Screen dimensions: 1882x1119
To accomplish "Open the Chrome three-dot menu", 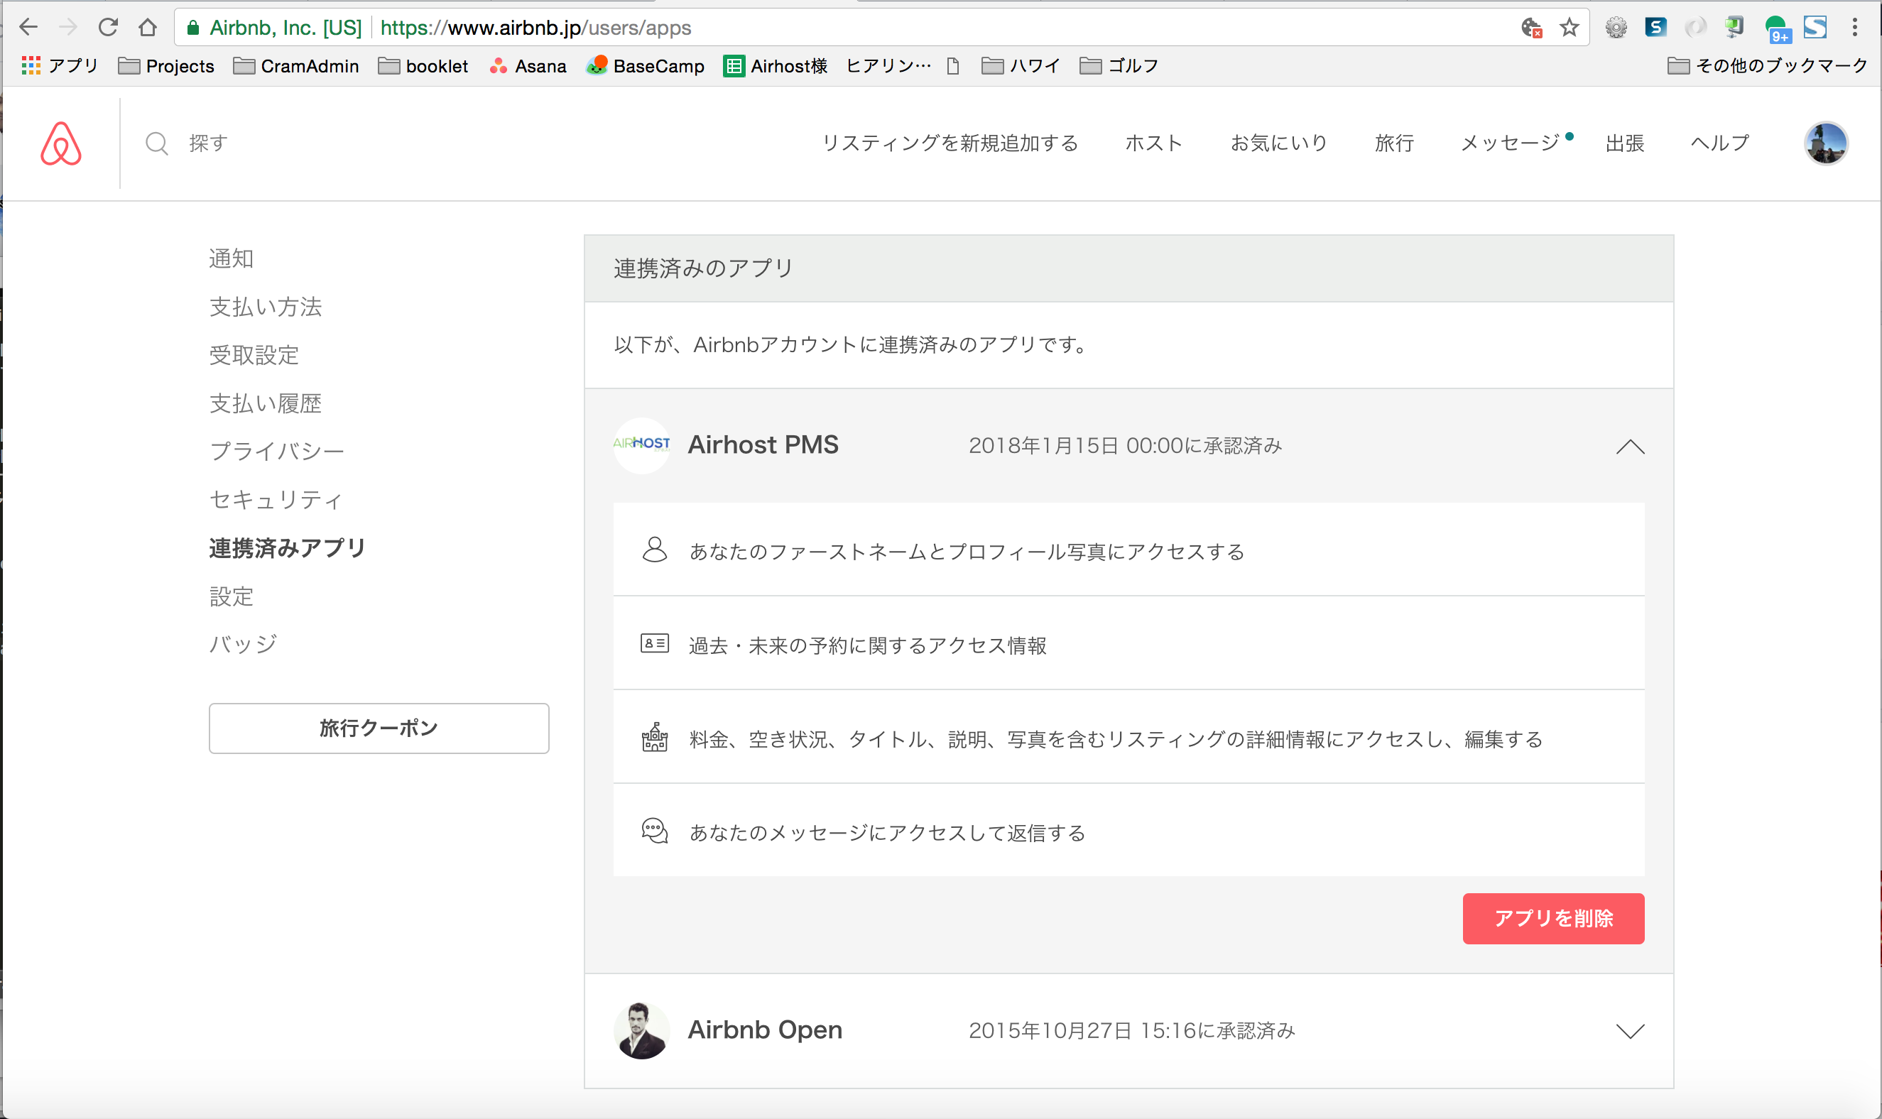I will pyautogui.click(x=1854, y=28).
